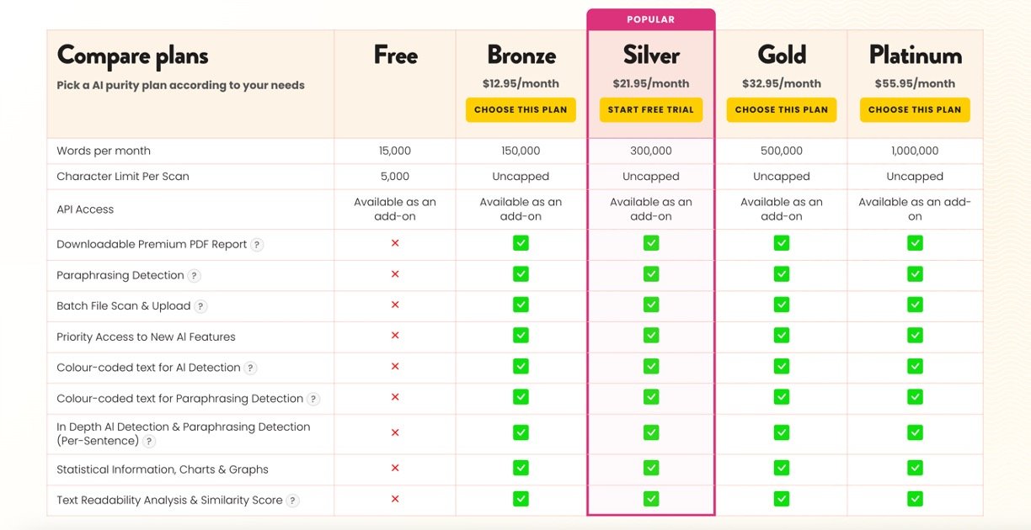
Task: Click Bronze checkmark for Paraphrasing Detection
Action: pos(521,274)
